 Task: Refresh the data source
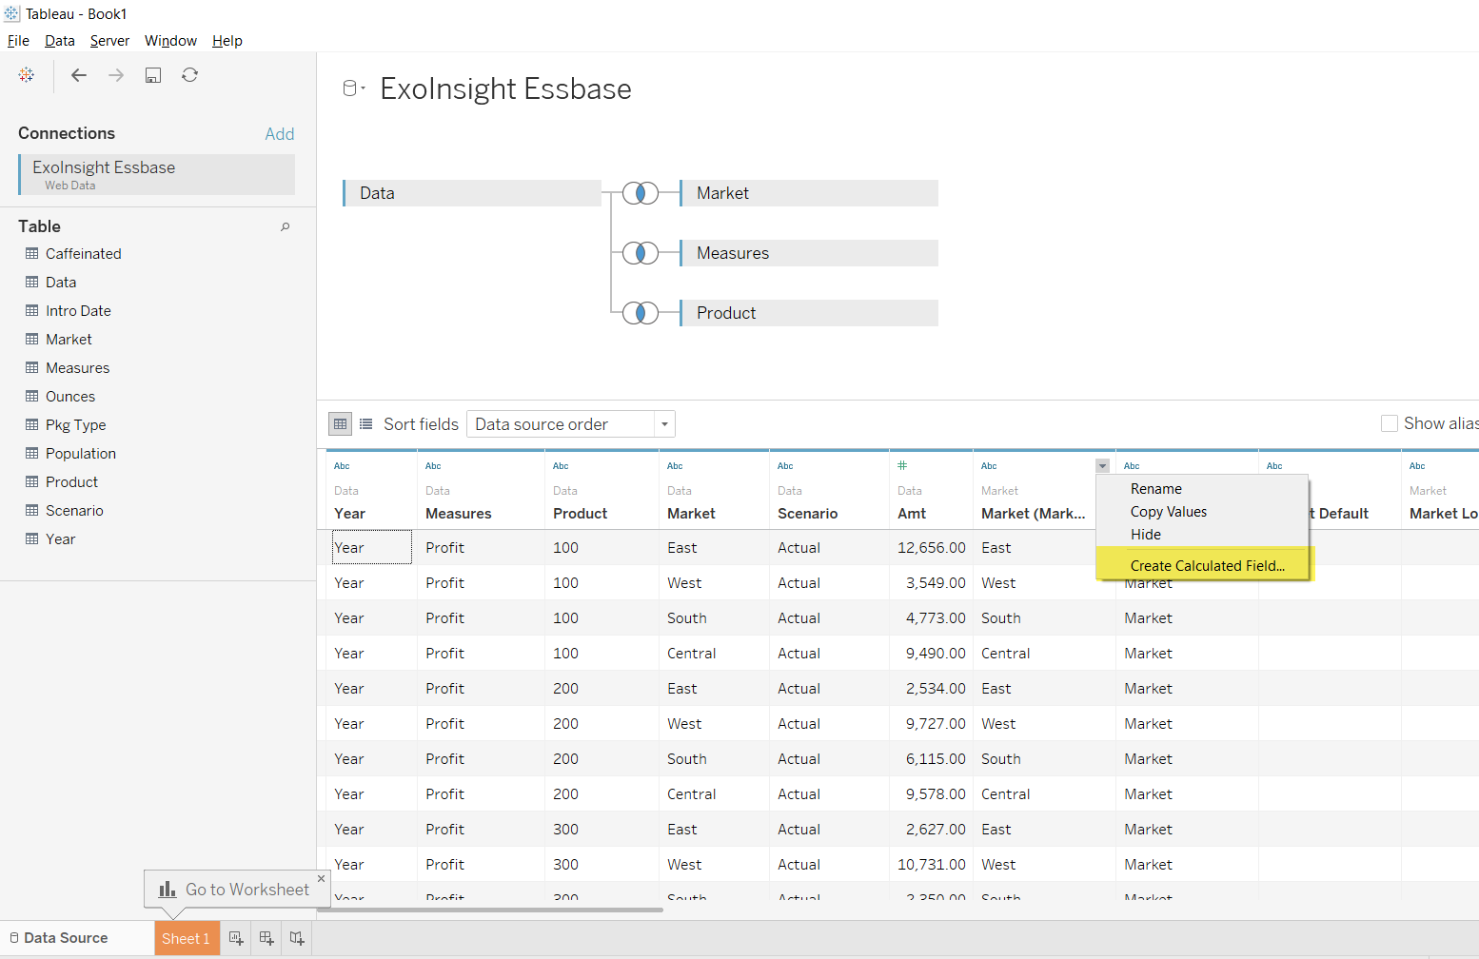(189, 75)
